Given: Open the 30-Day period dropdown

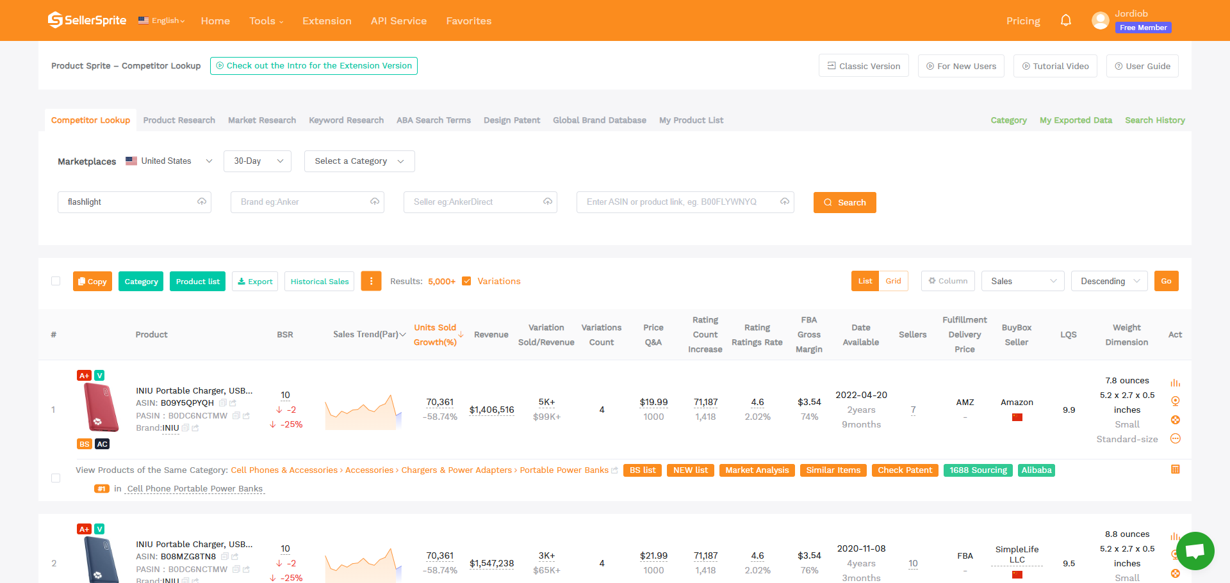Looking at the screenshot, I should pyautogui.click(x=258, y=161).
